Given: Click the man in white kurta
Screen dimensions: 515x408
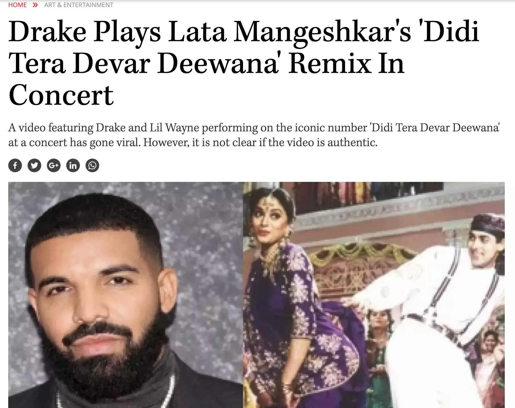Looking at the screenshot, I should [x=443, y=306].
